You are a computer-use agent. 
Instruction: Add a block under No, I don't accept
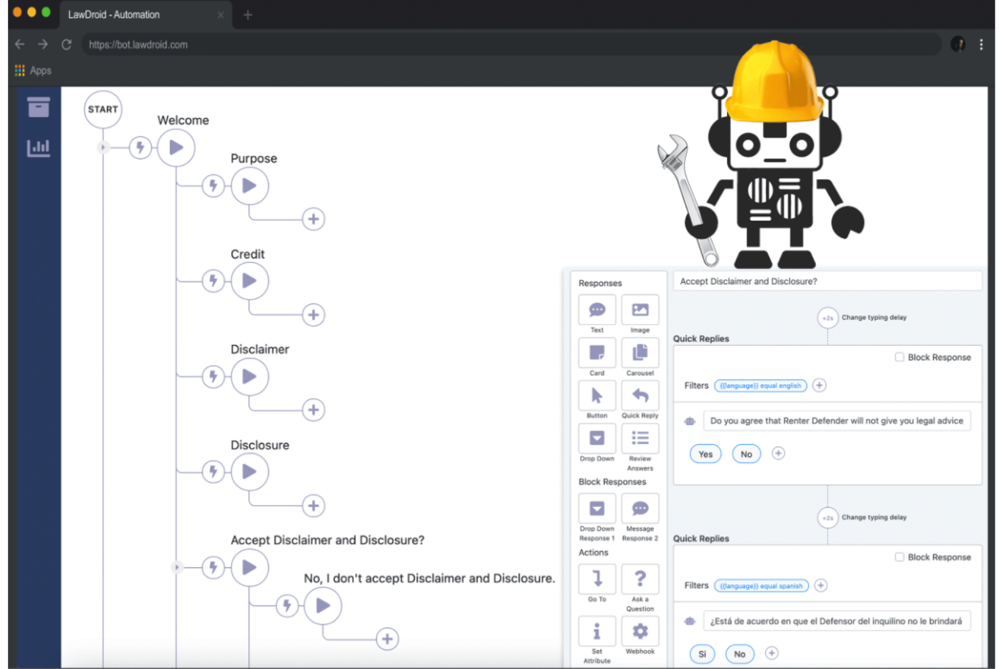[387, 638]
